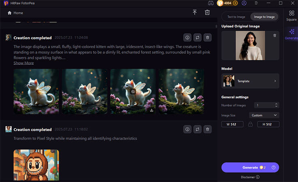The image size is (298, 182).
Task: Click the W 512 width field
Action: pyautogui.click(x=232, y=124)
